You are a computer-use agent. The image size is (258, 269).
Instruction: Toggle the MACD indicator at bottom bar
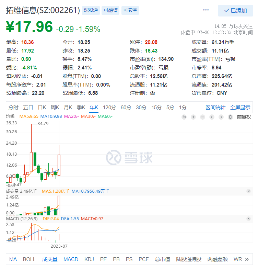(x=71, y=259)
